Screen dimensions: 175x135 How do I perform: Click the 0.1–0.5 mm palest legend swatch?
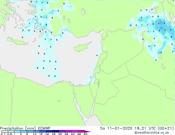(5, 131)
